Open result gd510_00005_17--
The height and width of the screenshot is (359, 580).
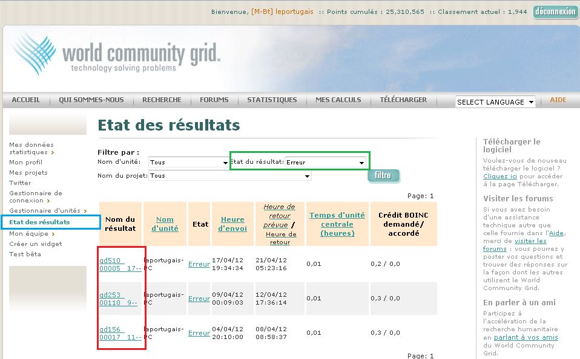pyautogui.click(x=120, y=265)
